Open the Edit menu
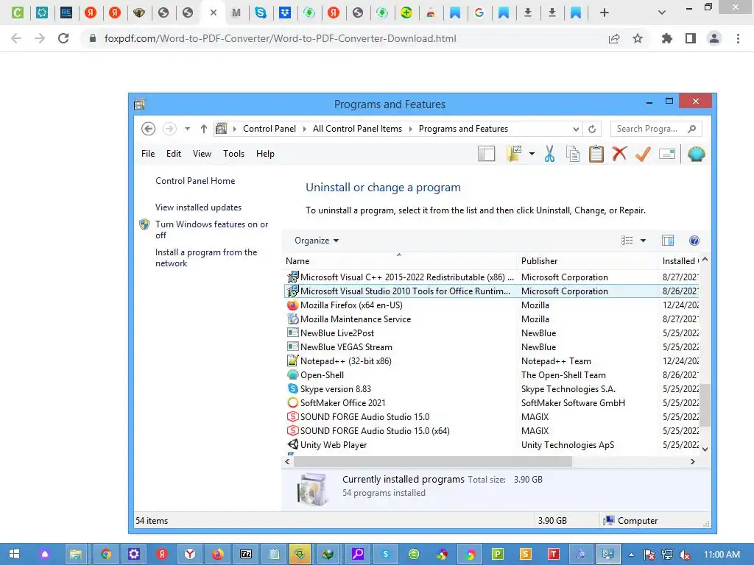The image size is (754, 565). [x=174, y=154]
